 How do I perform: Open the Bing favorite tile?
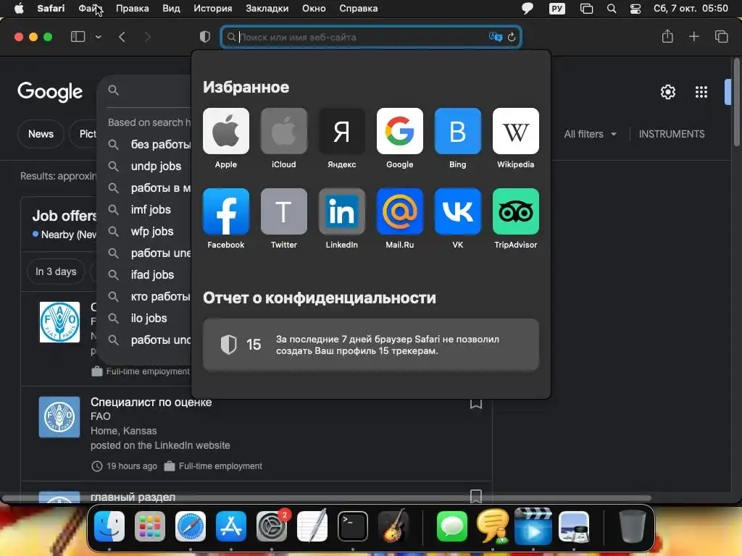[458, 131]
